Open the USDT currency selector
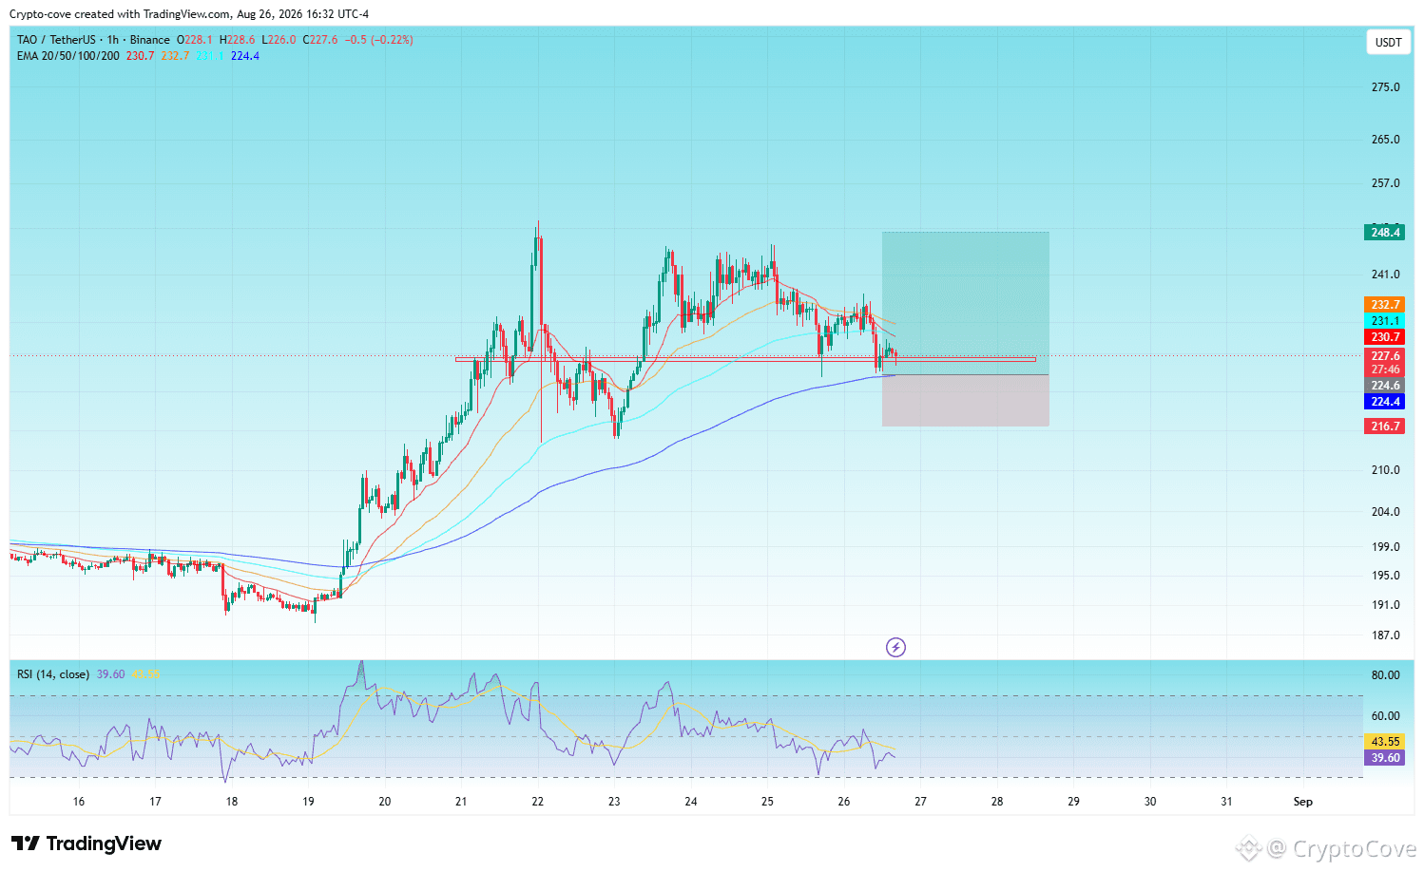The width and height of the screenshot is (1424, 872). click(x=1388, y=42)
